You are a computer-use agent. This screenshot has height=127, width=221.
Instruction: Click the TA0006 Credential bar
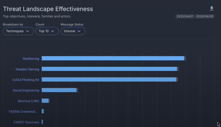click(43, 111)
